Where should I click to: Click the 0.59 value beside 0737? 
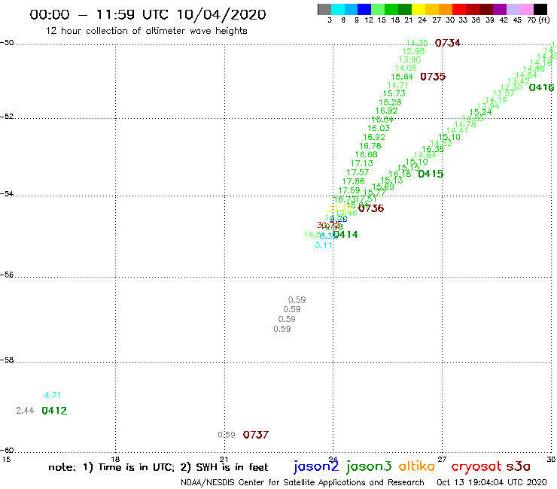227,435
